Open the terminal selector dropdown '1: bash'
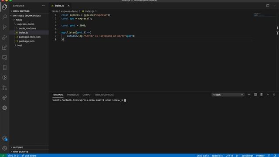The image size is (279, 157). (228, 95)
